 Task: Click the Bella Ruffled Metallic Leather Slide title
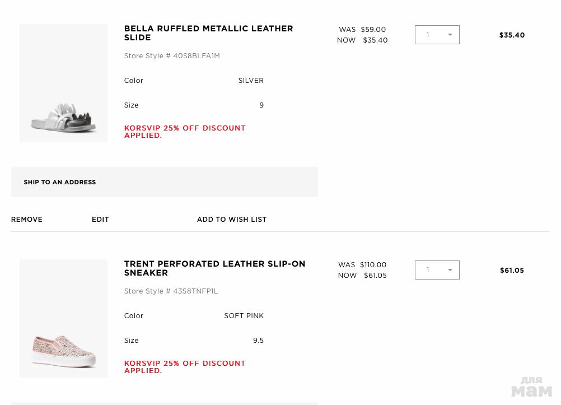(208, 33)
